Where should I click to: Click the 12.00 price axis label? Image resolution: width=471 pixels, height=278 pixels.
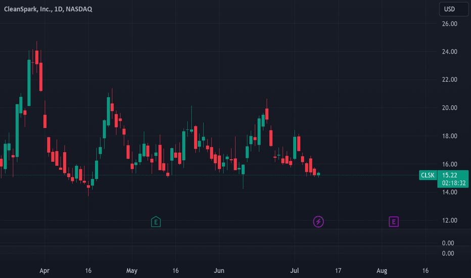click(449, 220)
